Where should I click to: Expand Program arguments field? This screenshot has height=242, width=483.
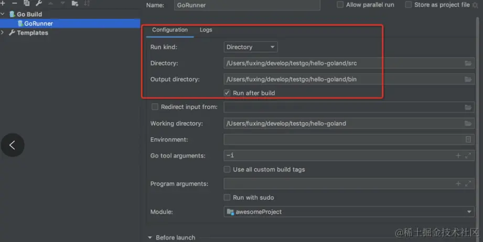click(468, 183)
